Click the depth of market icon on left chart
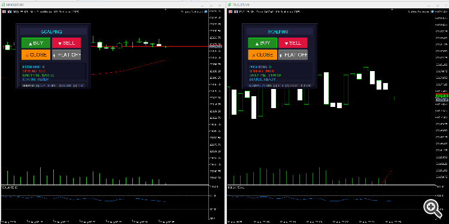The image size is (449, 224). [x=9, y=12]
